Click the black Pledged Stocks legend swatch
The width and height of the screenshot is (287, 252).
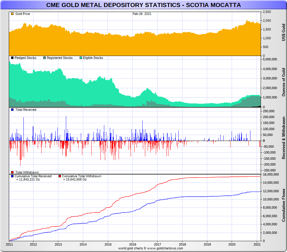click(12, 58)
